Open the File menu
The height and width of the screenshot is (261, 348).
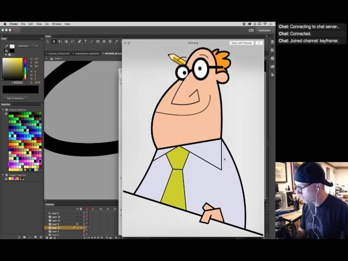coord(23,24)
